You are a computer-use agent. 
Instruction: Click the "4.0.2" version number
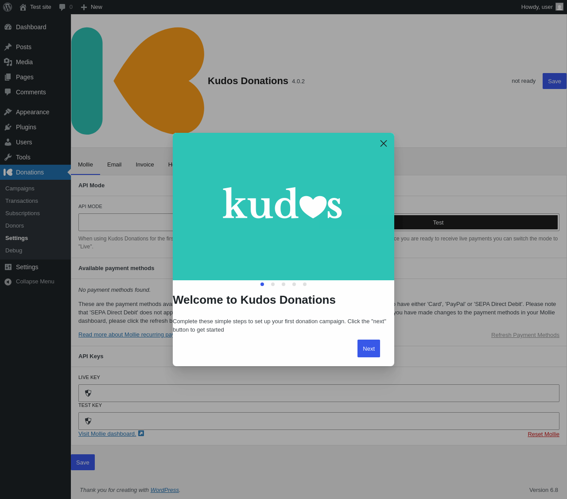(x=298, y=81)
